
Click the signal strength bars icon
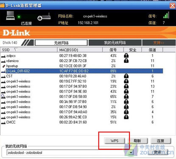tap(166, 15)
